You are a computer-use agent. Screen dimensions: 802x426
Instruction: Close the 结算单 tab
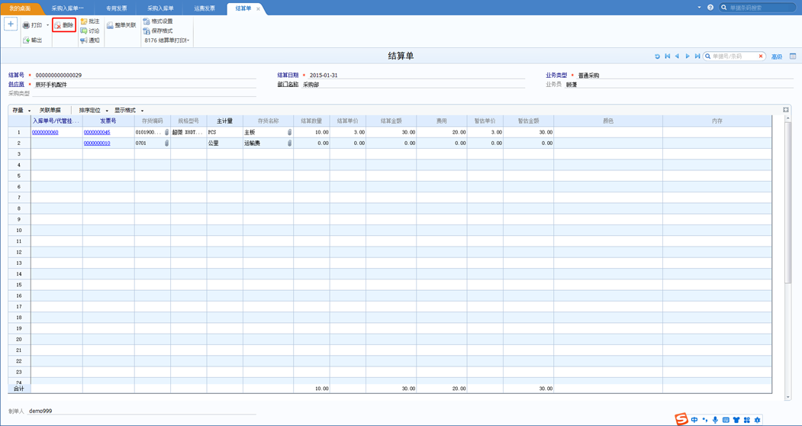coord(258,9)
